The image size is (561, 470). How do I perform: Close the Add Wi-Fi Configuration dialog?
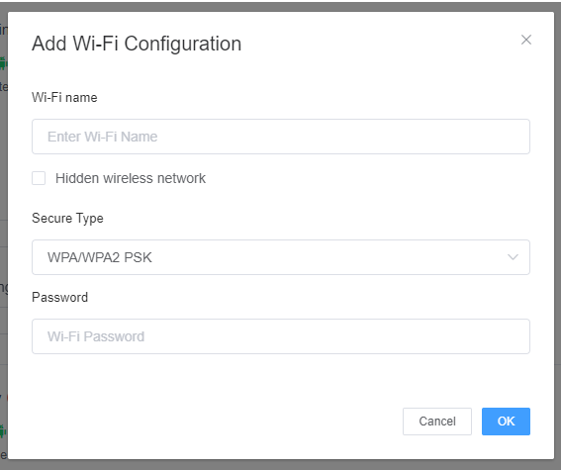tap(526, 40)
